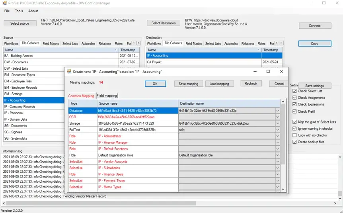The image size is (343, 213).
Task: Toggle the Check Expressions checkbox
Action: click(x=294, y=104)
